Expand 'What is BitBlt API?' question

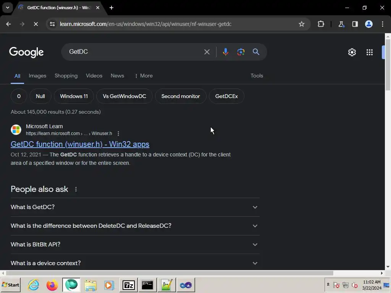pyautogui.click(x=135, y=245)
